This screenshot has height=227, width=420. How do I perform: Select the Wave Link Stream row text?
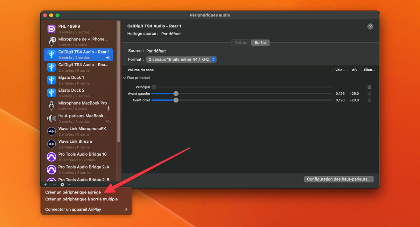click(x=75, y=142)
